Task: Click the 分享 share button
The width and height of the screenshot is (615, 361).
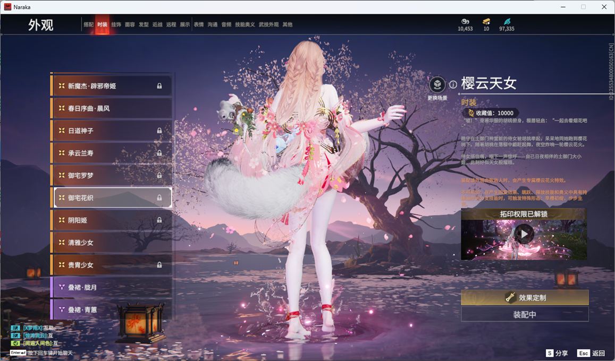Action: tap(557, 353)
